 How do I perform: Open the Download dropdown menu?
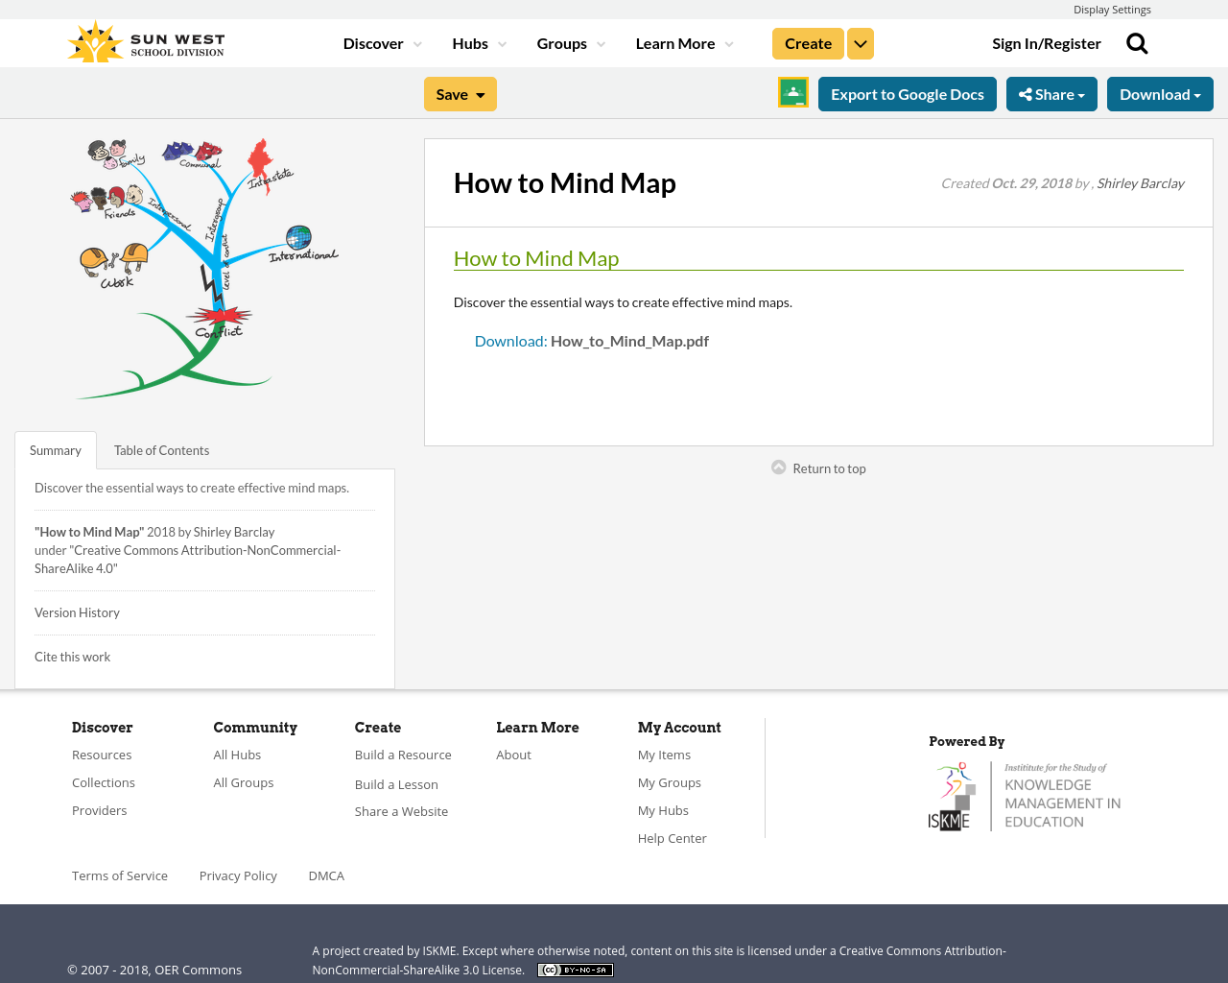pos(1160,93)
